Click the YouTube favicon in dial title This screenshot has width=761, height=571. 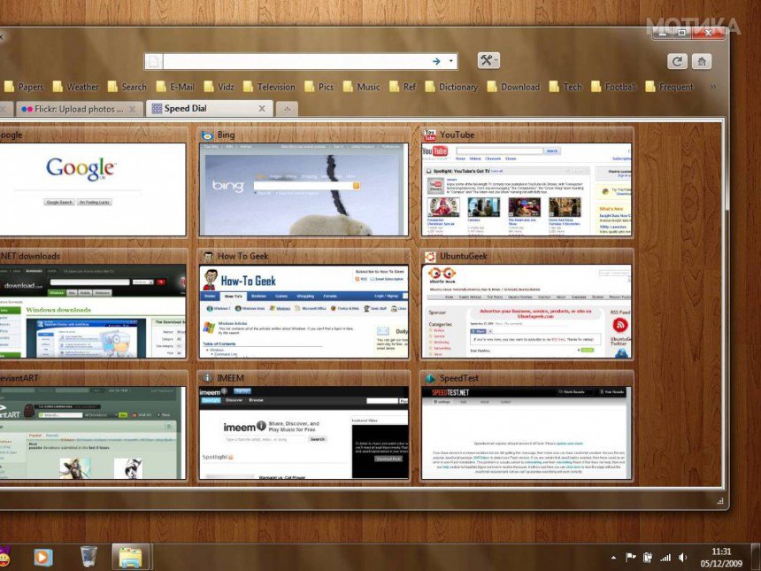(x=429, y=135)
